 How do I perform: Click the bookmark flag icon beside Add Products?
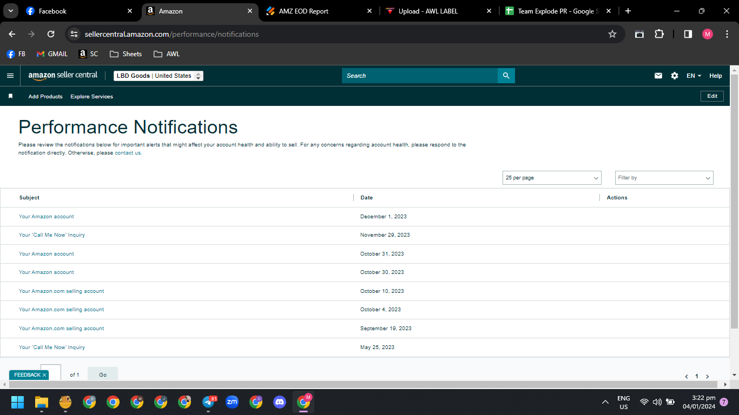(x=10, y=96)
